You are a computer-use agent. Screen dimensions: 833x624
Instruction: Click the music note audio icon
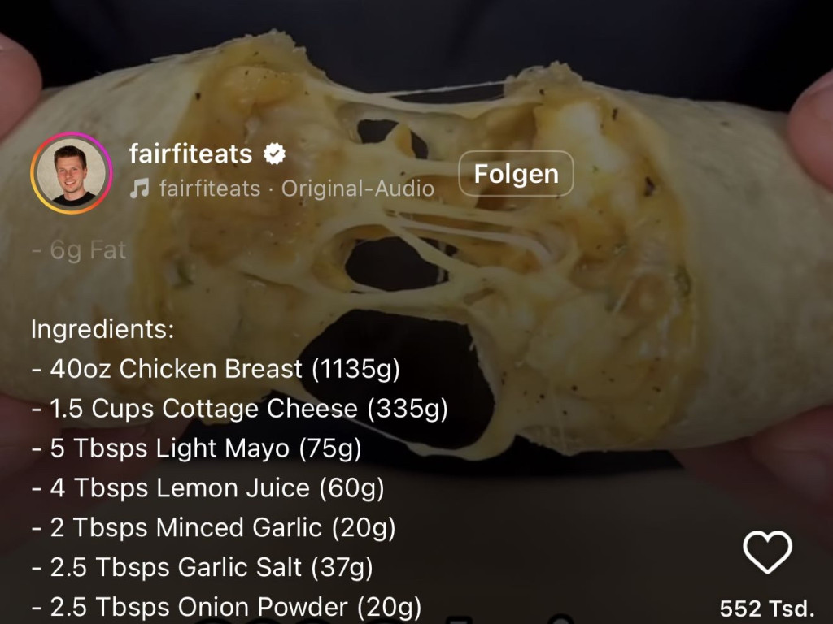140,188
